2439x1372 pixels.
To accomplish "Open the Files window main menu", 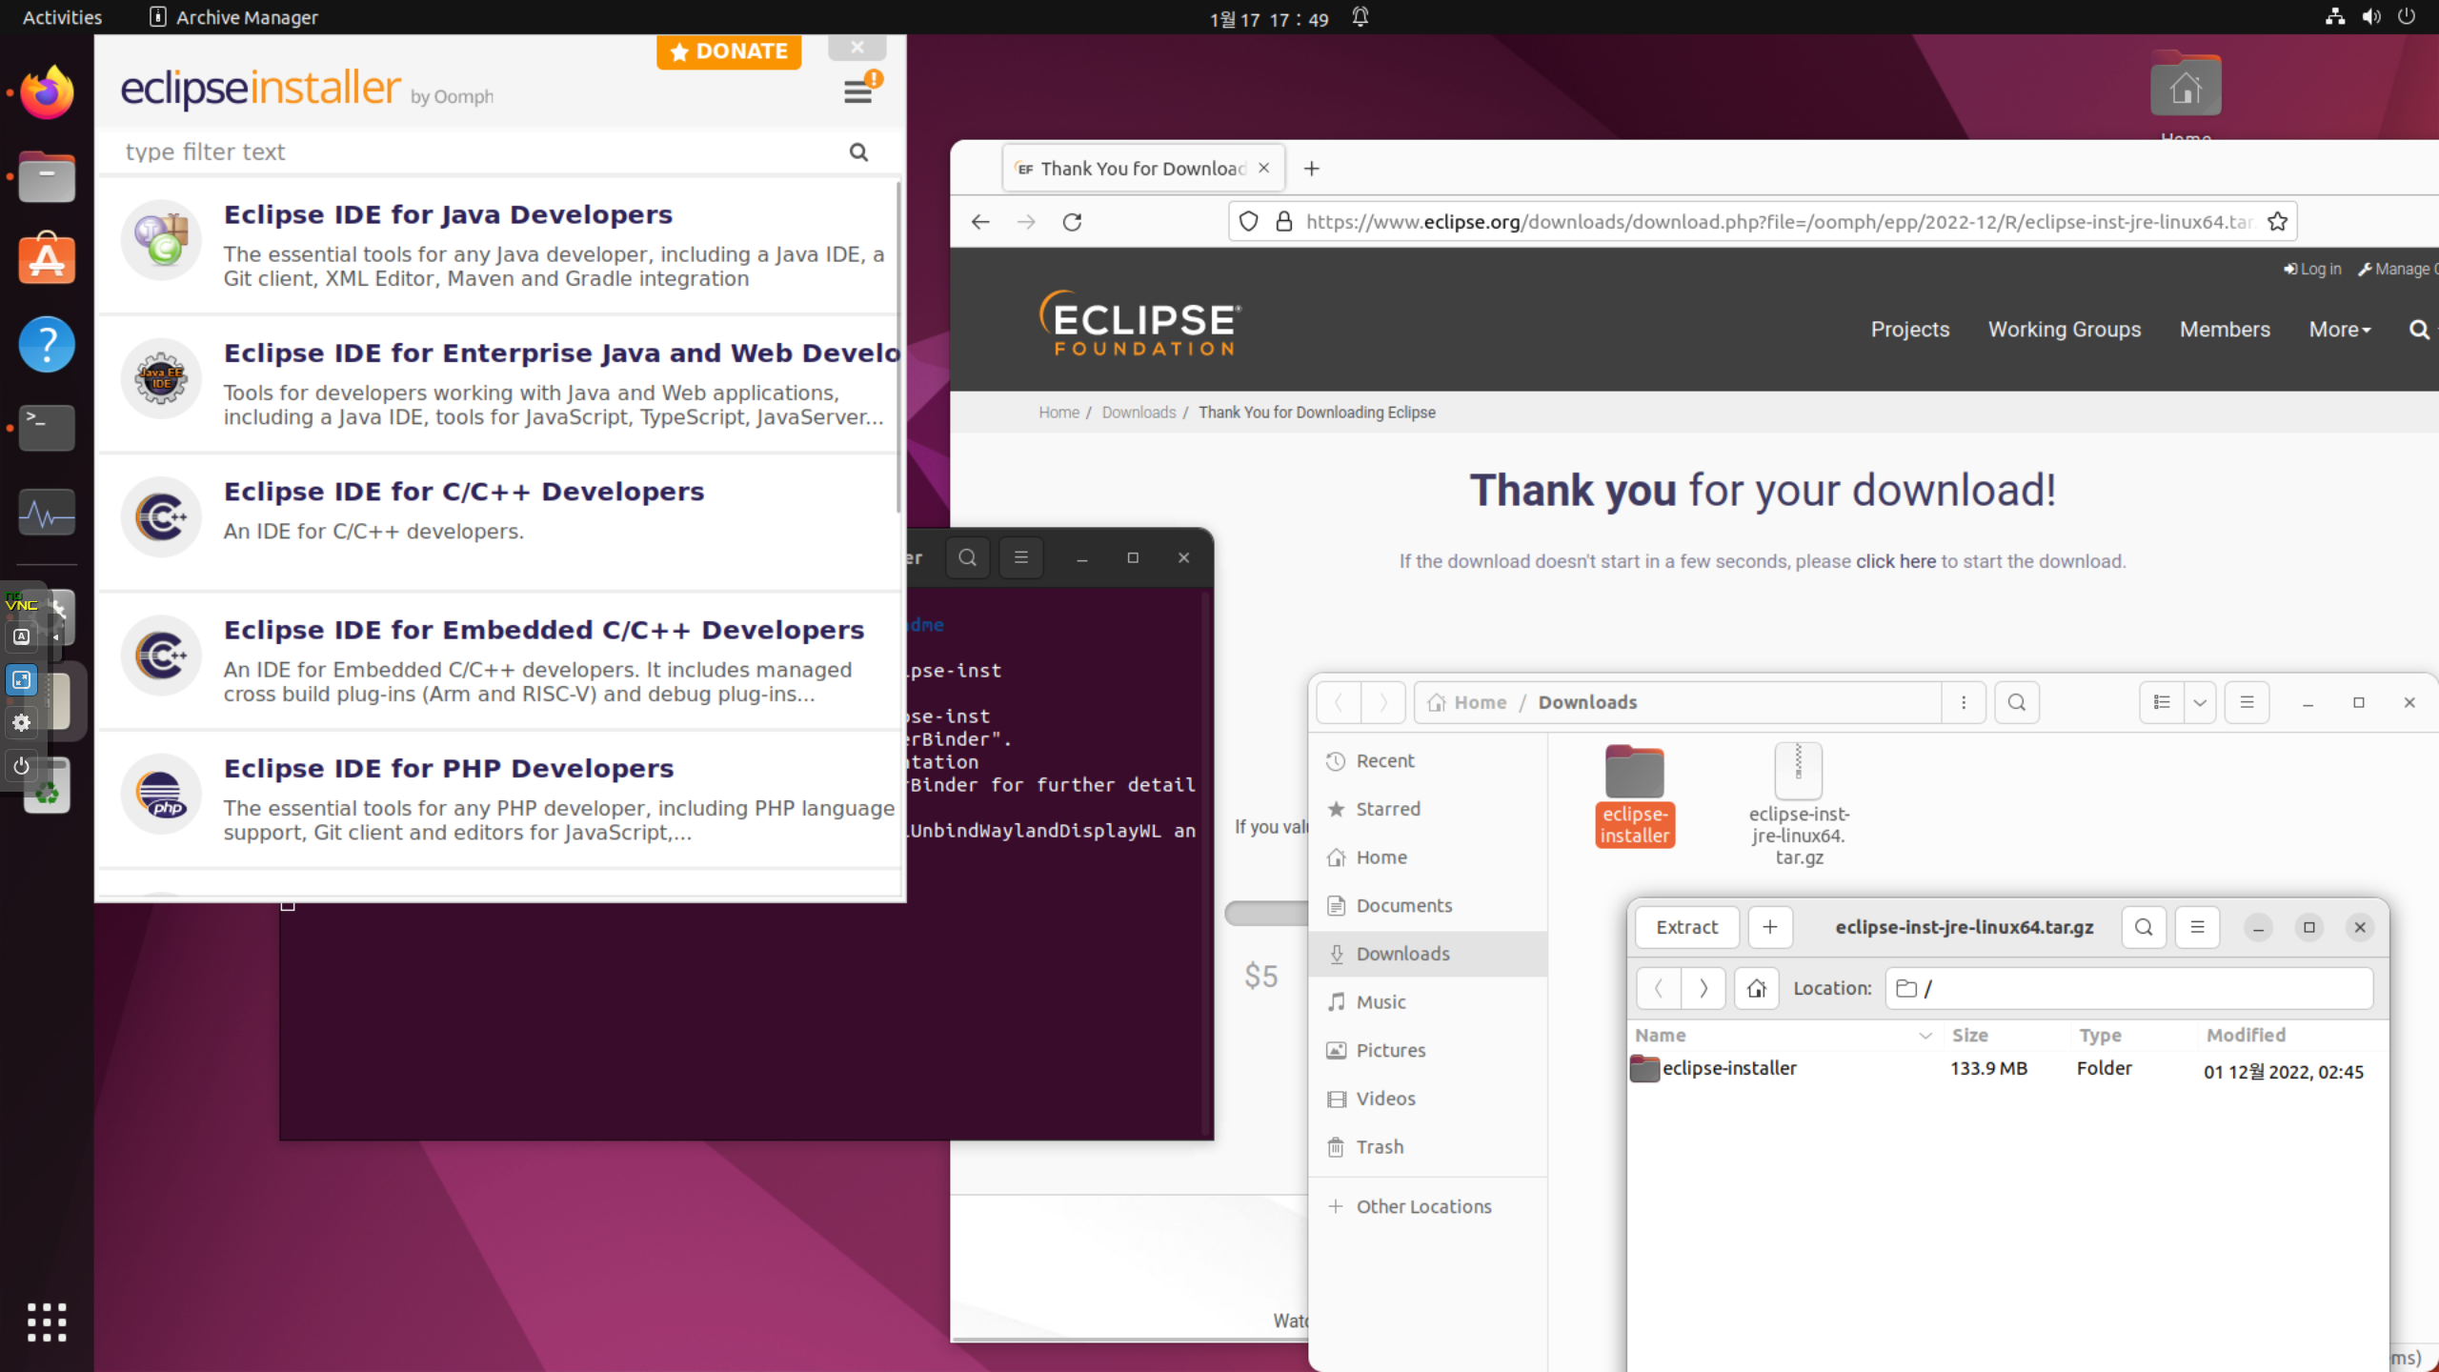I will (2247, 703).
